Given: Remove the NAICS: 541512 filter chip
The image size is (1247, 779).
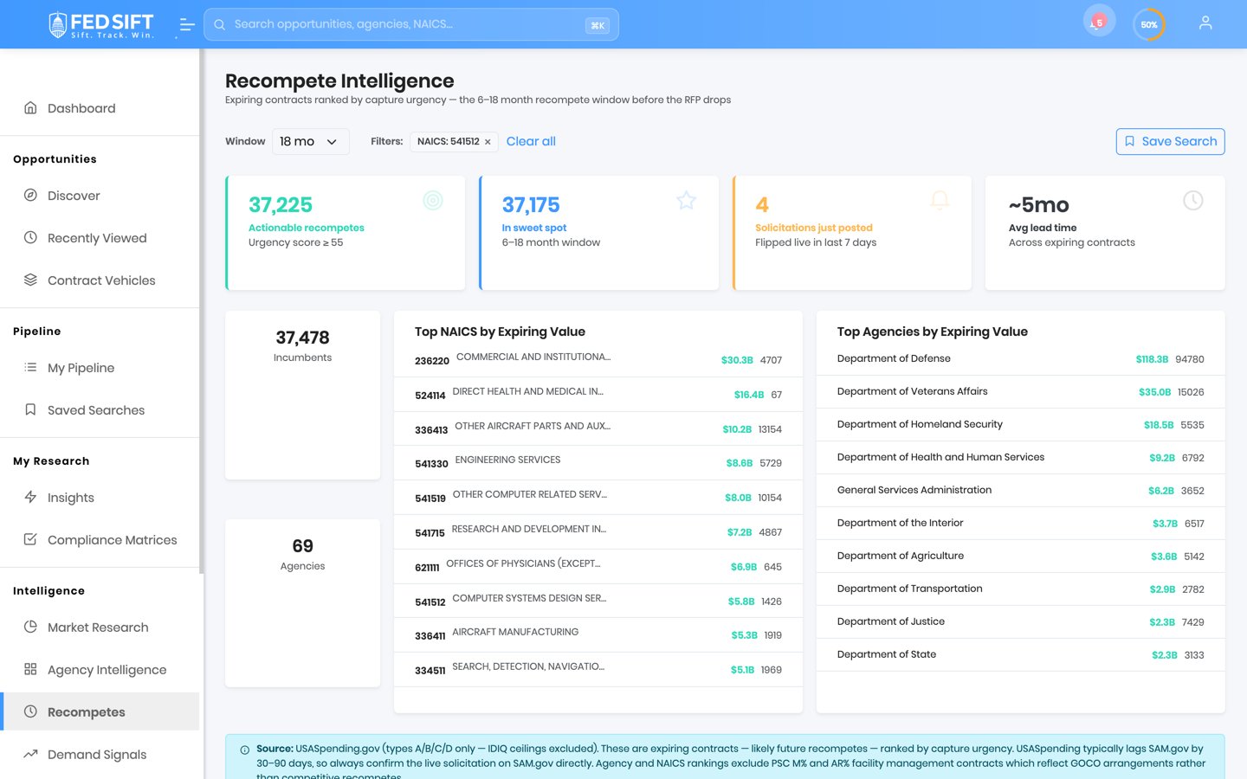Looking at the screenshot, I should [488, 142].
